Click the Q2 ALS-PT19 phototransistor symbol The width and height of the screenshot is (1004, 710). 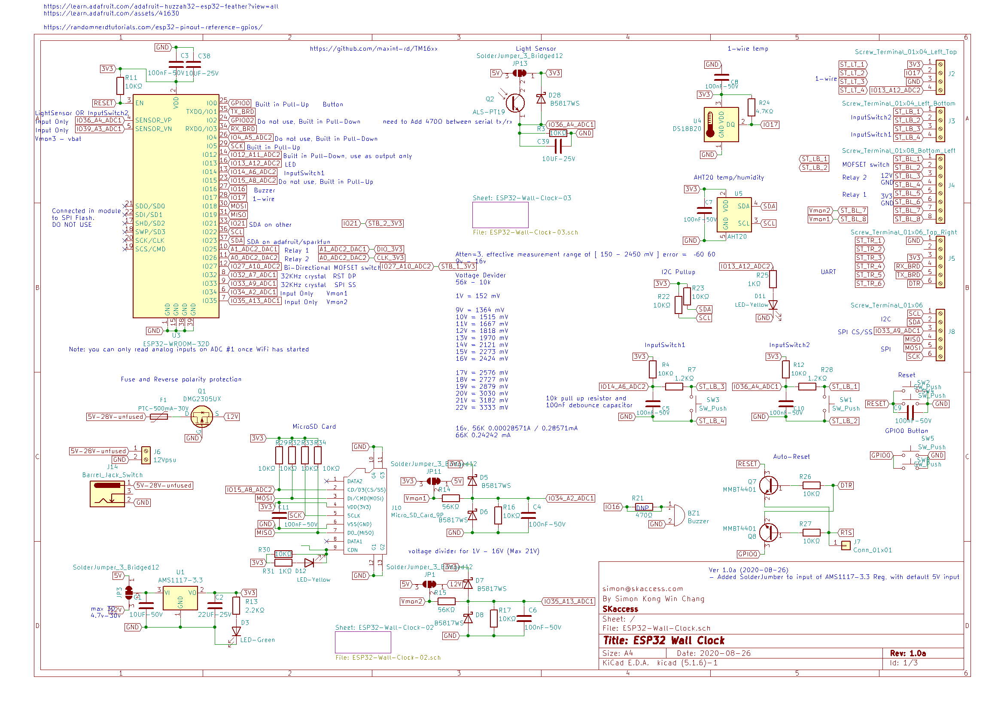click(515, 103)
